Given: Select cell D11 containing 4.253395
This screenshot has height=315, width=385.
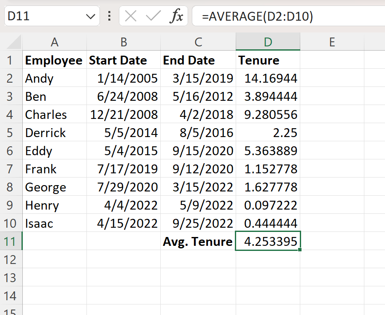Looking at the screenshot, I should [268, 241].
